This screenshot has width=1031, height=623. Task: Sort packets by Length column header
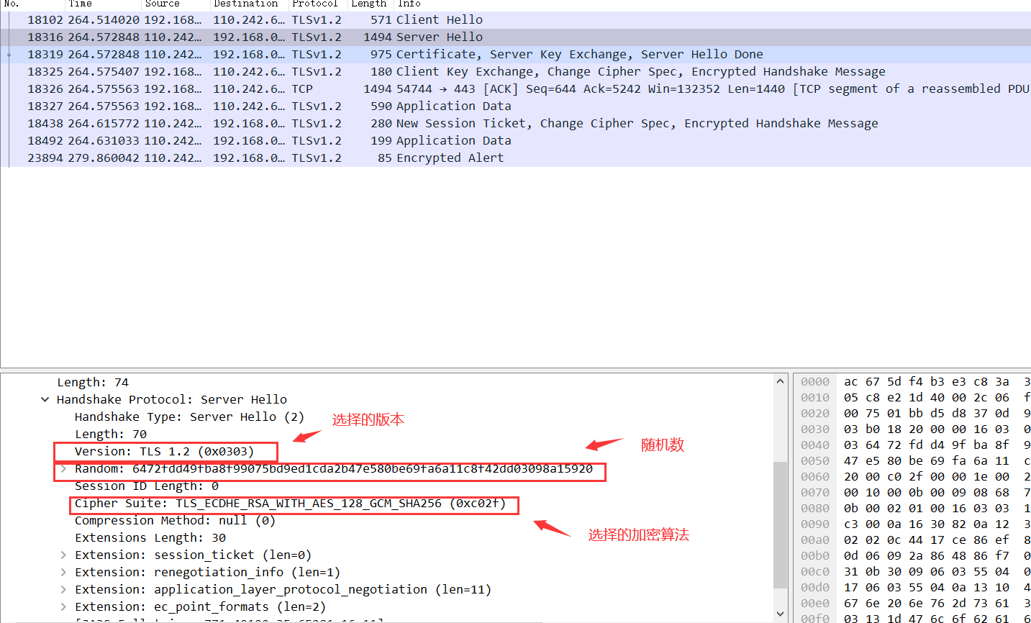coord(371,4)
